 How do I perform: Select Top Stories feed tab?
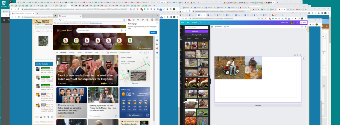tap(88, 52)
